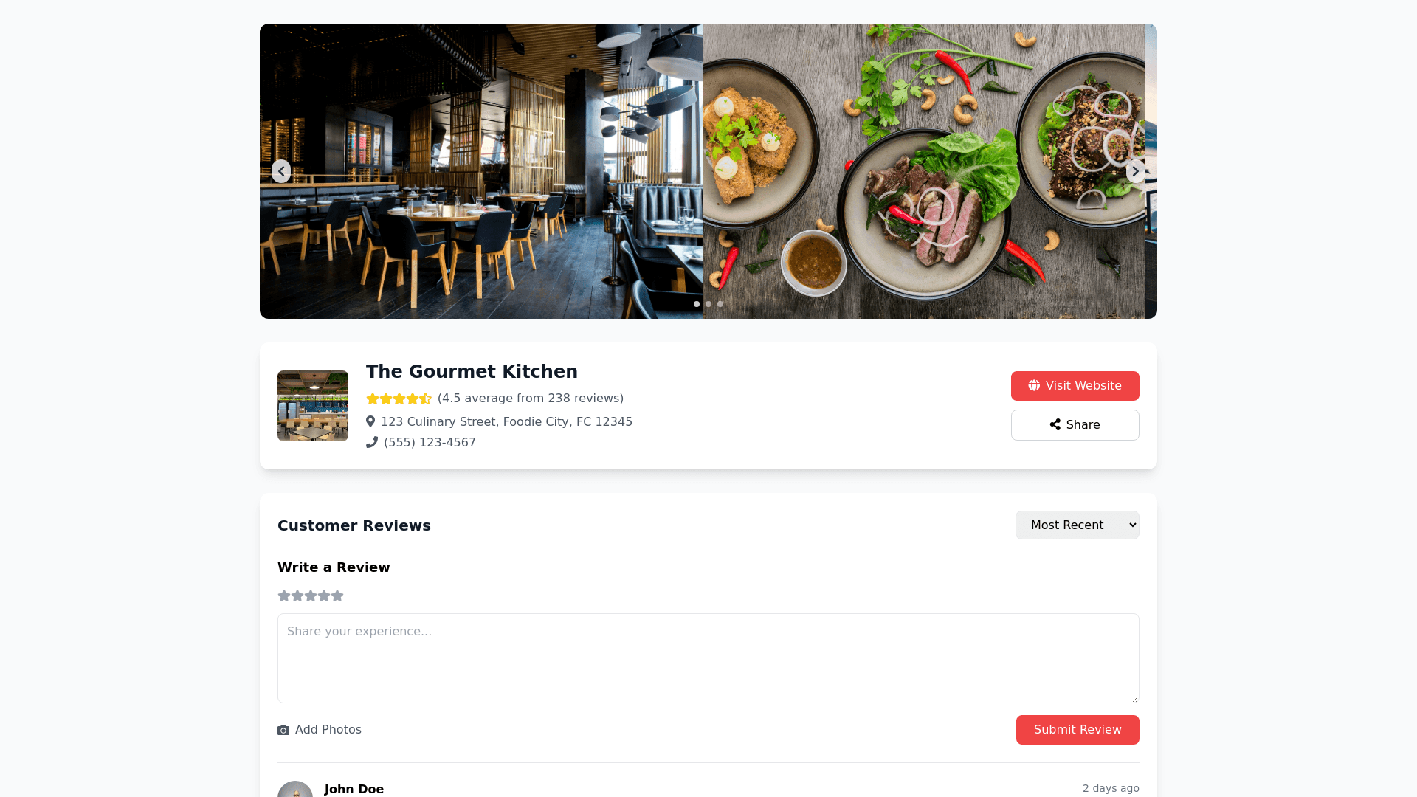Screen dimensions: 1417x797
Task: Rate five stars in Write a Review
Action: tap(337, 596)
